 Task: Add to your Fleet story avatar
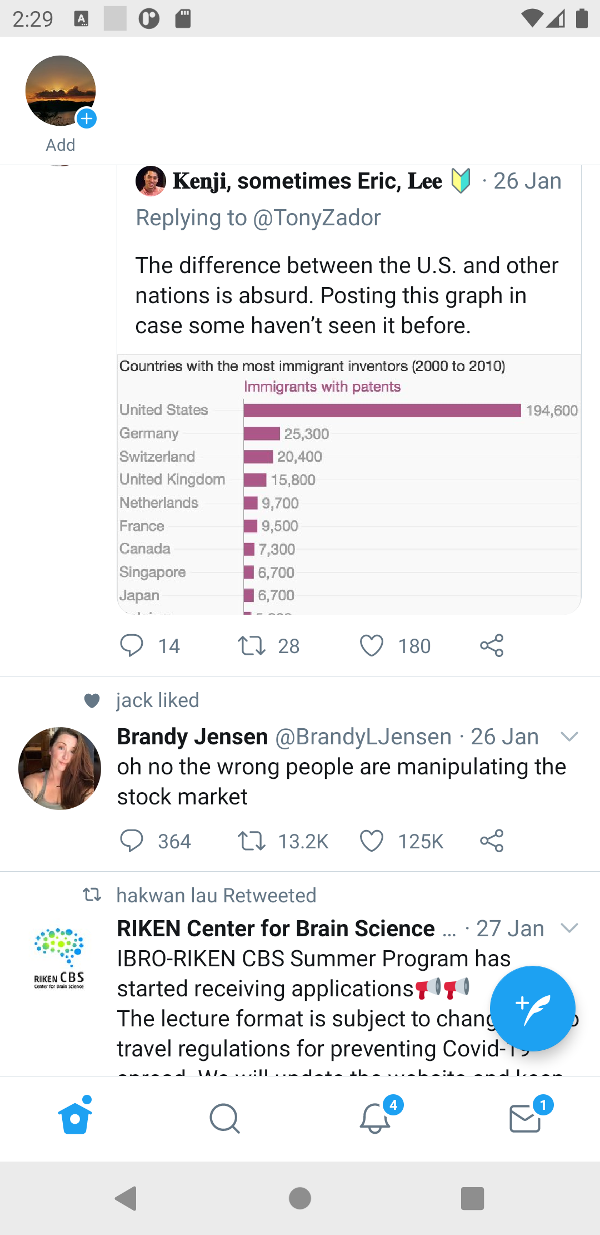tap(61, 91)
